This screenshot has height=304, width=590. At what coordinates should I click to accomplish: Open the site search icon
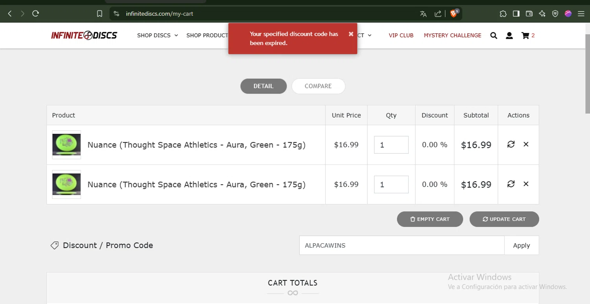[494, 35]
